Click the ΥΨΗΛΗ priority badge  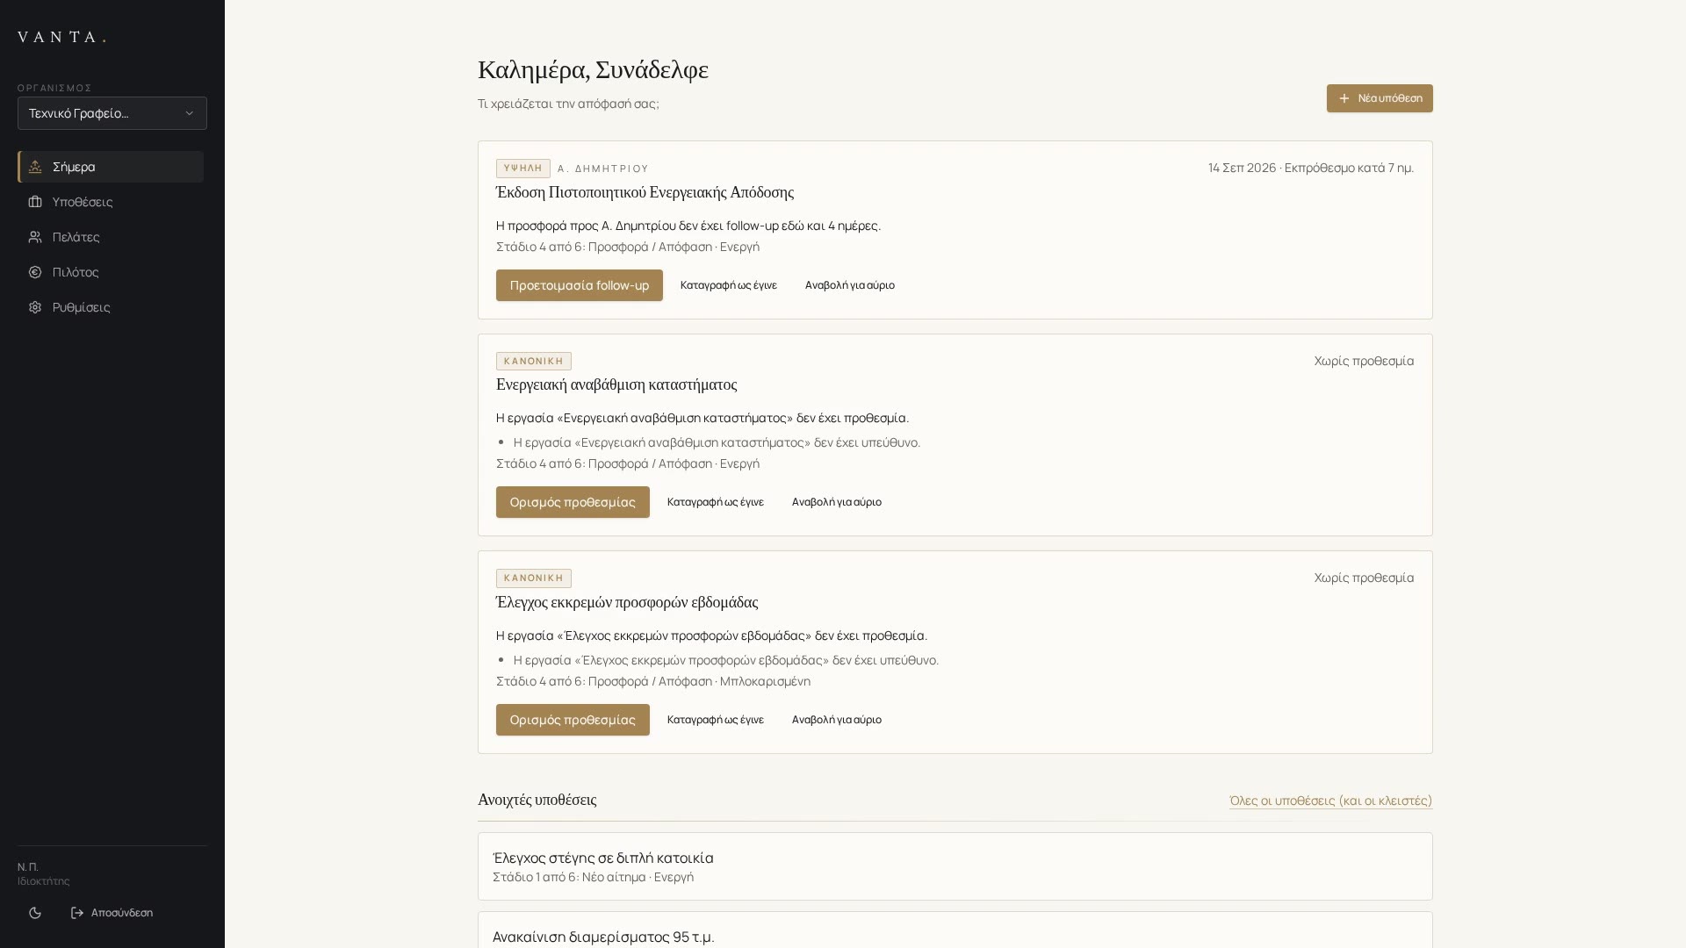[x=523, y=169]
